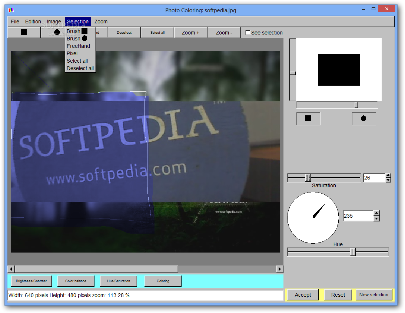Enable the See selection checkbox
This screenshot has height=313, width=405.
coord(248,33)
